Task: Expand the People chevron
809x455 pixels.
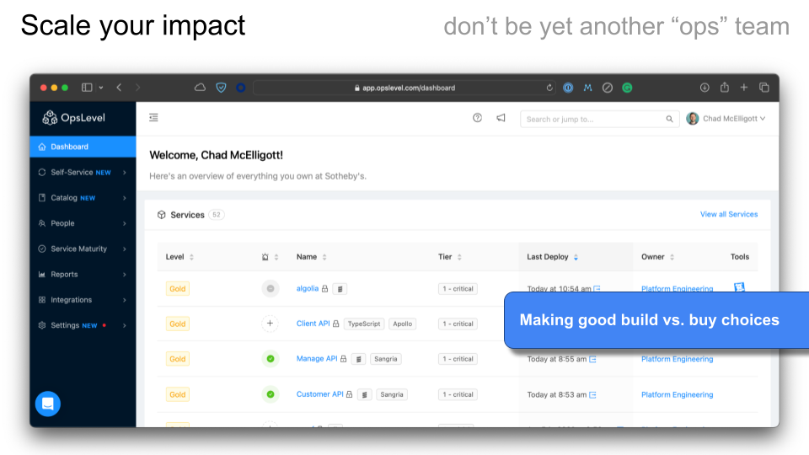Action: 125,223
